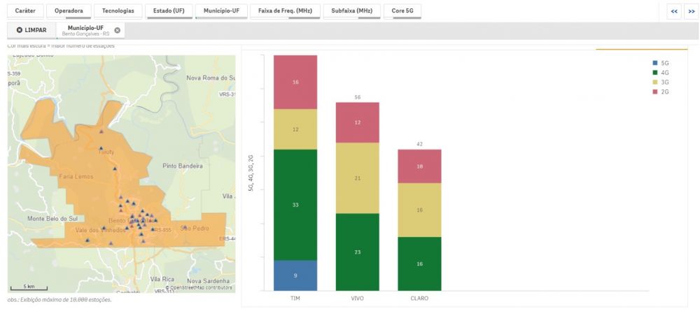Click VIVO's green 4G segment labeled 23
700x311 pixels.
click(358, 252)
